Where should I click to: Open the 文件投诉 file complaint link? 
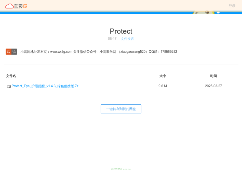127,39
